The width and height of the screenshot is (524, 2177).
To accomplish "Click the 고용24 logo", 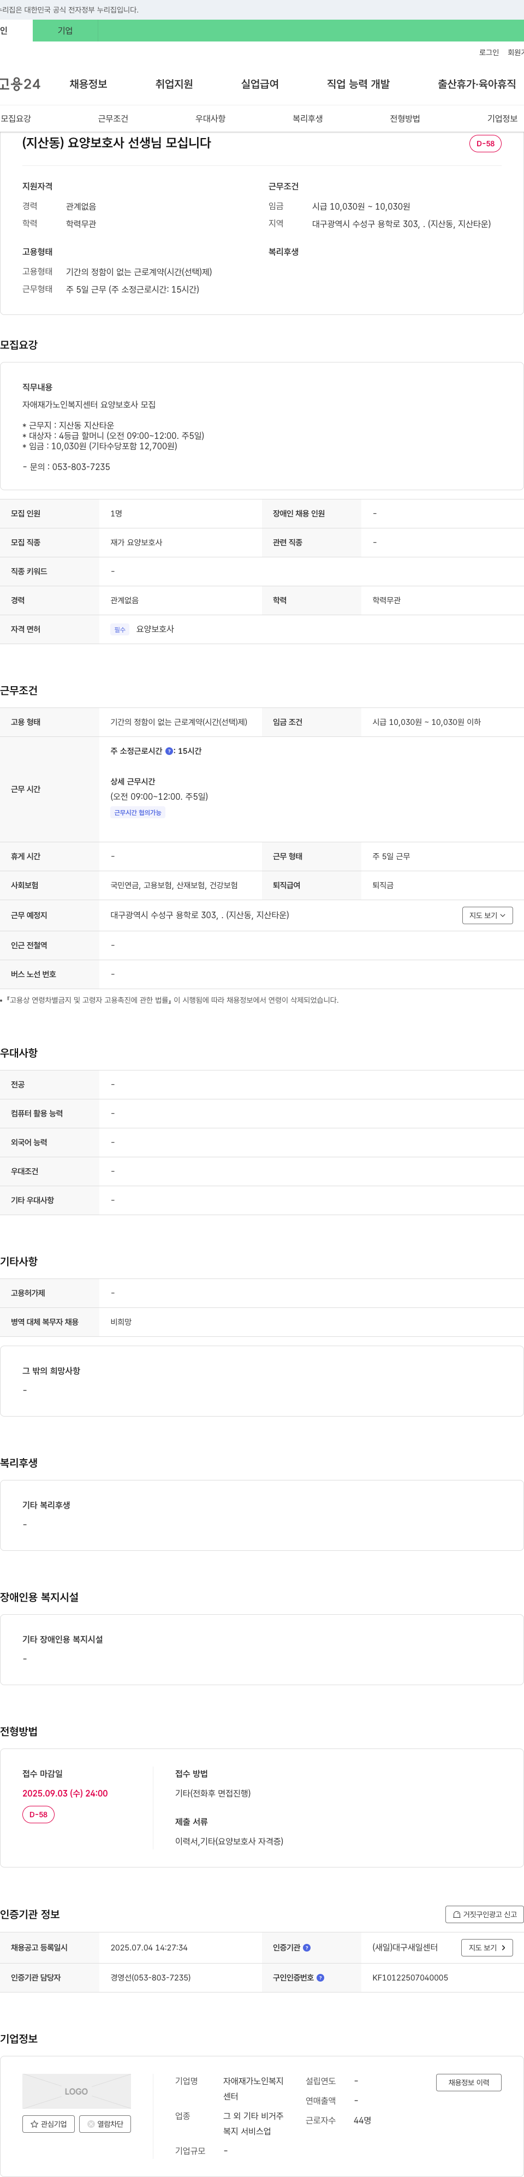I will pos(20,84).
